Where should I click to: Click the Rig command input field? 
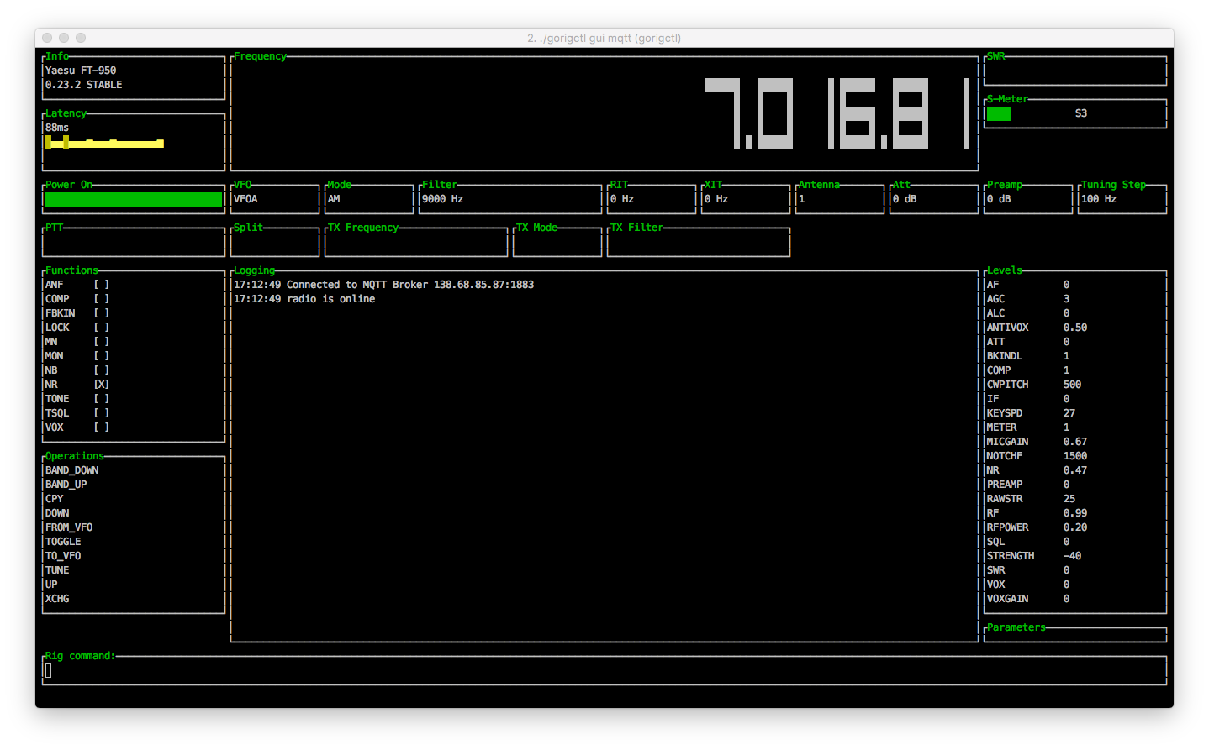click(x=604, y=670)
